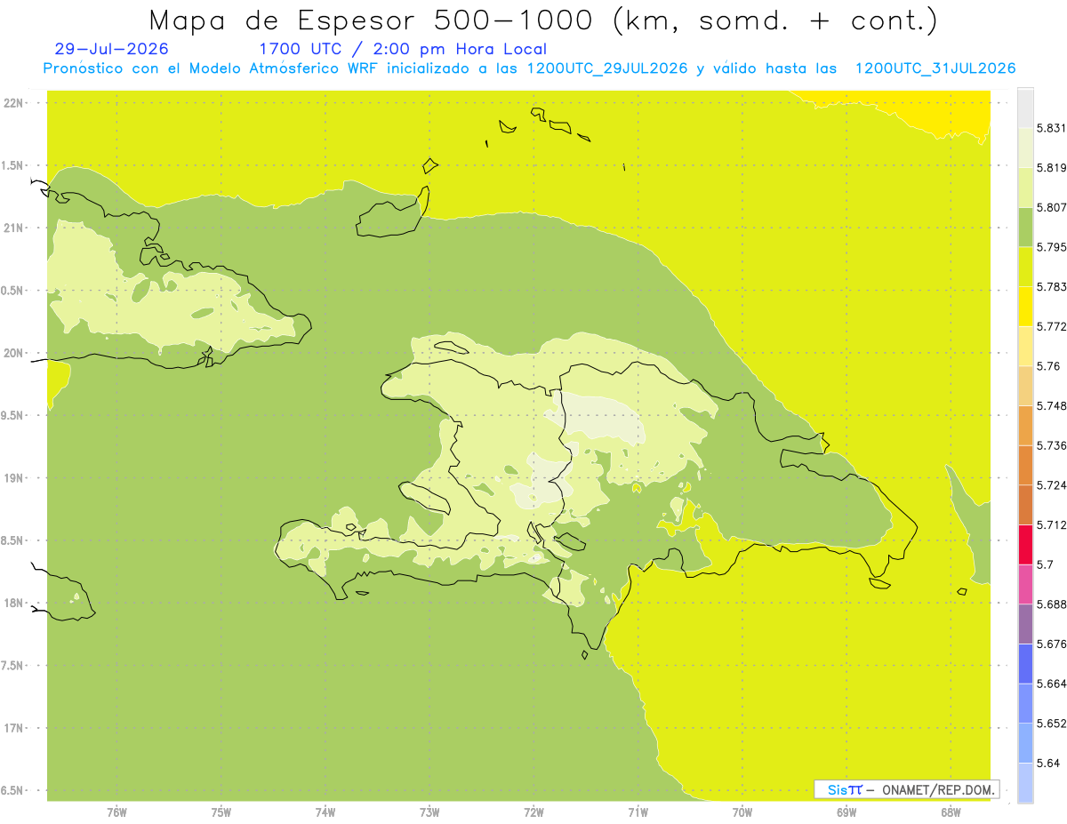Pick the green legend swatch between 5.795 and 5.807

[x=1026, y=228]
